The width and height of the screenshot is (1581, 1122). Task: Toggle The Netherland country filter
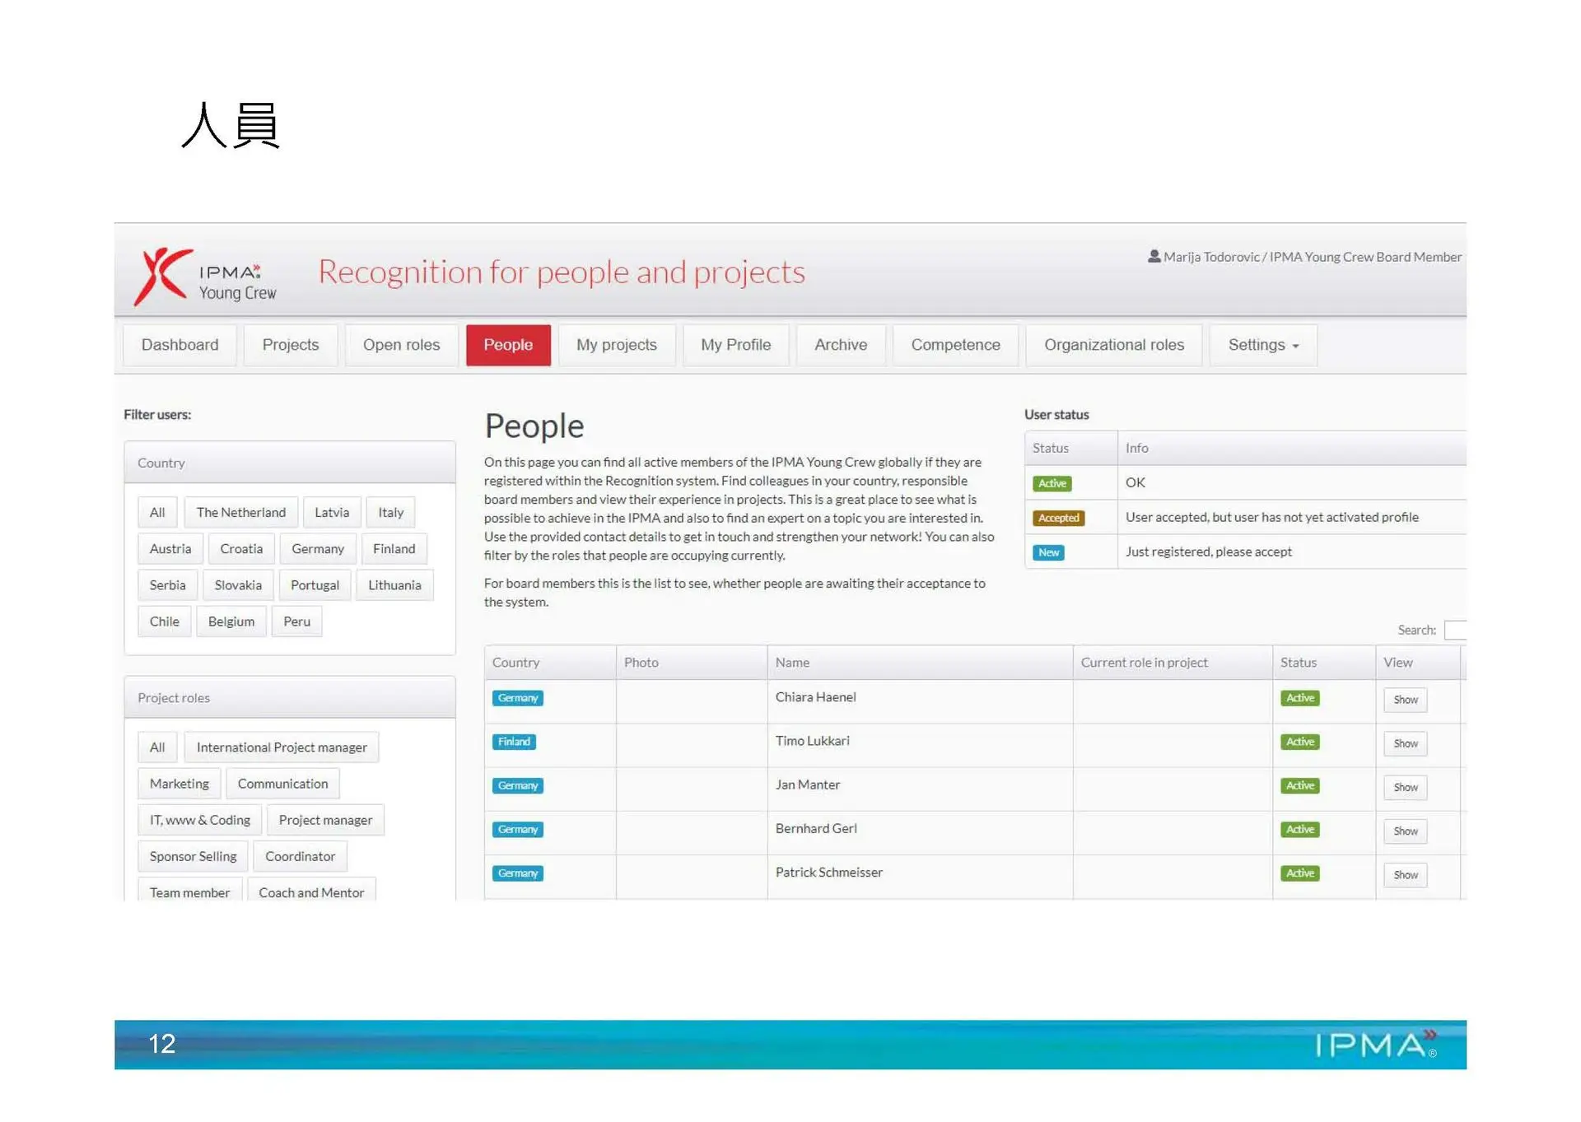coord(240,513)
